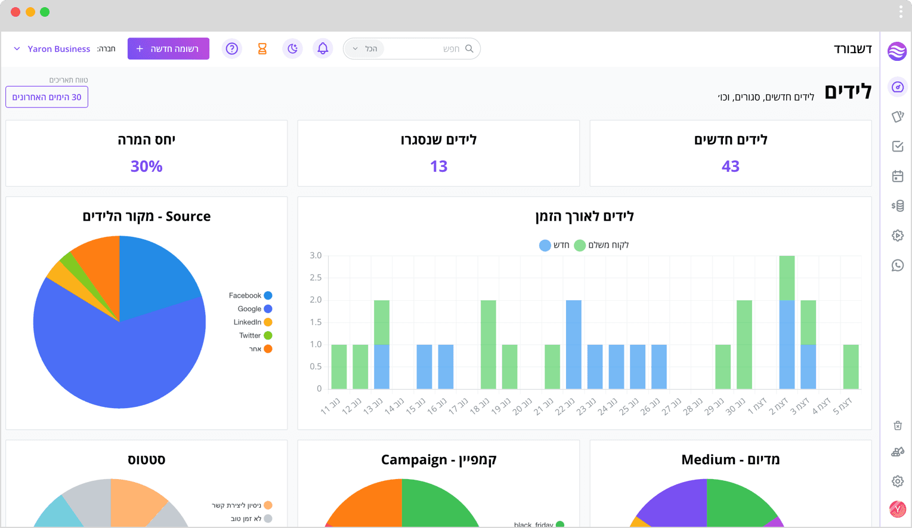
Task: Toggle the Facebook legend item in Source chart
Action: [251, 295]
